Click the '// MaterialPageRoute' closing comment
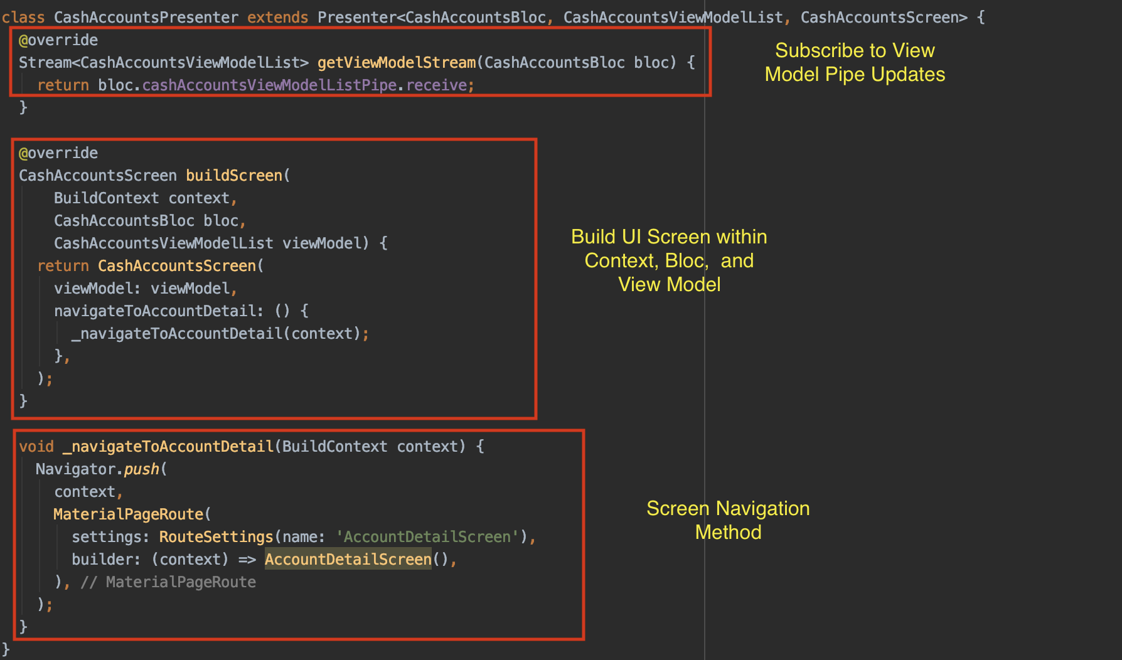Screen dimensions: 1122x660 pyautogui.click(x=168, y=582)
